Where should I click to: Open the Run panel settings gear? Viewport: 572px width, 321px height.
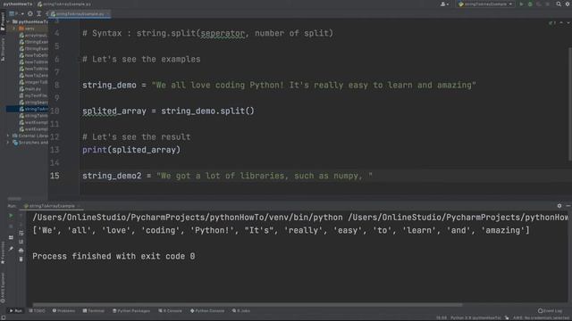pos(559,206)
